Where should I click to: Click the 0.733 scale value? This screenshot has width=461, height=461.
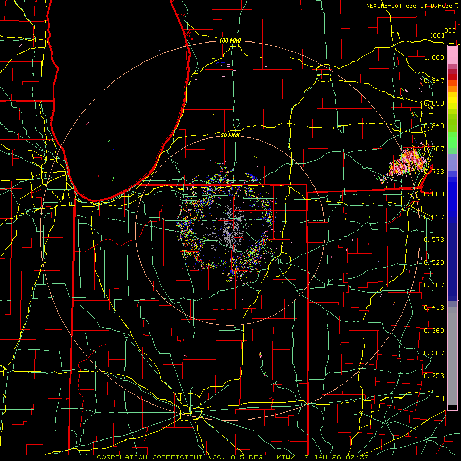point(434,172)
